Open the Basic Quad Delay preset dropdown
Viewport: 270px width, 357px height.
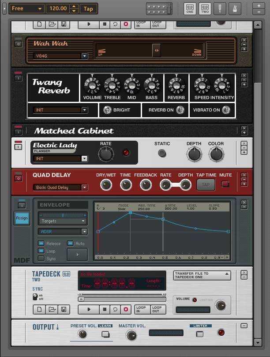[84, 188]
